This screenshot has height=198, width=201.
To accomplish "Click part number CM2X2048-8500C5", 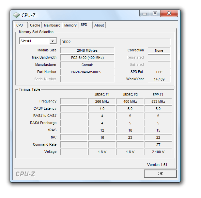I will (x=87, y=72).
